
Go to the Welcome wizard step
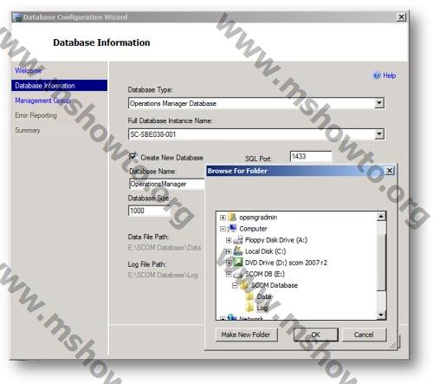[29, 70]
